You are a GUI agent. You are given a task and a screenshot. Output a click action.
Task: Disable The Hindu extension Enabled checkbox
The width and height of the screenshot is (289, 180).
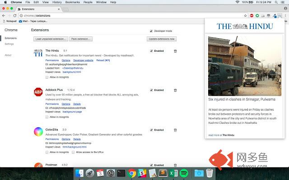[x=151, y=51]
